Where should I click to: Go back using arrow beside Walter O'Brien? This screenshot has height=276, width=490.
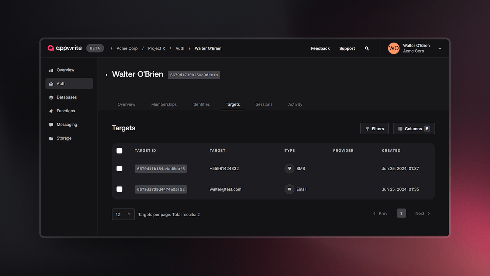[x=106, y=75]
